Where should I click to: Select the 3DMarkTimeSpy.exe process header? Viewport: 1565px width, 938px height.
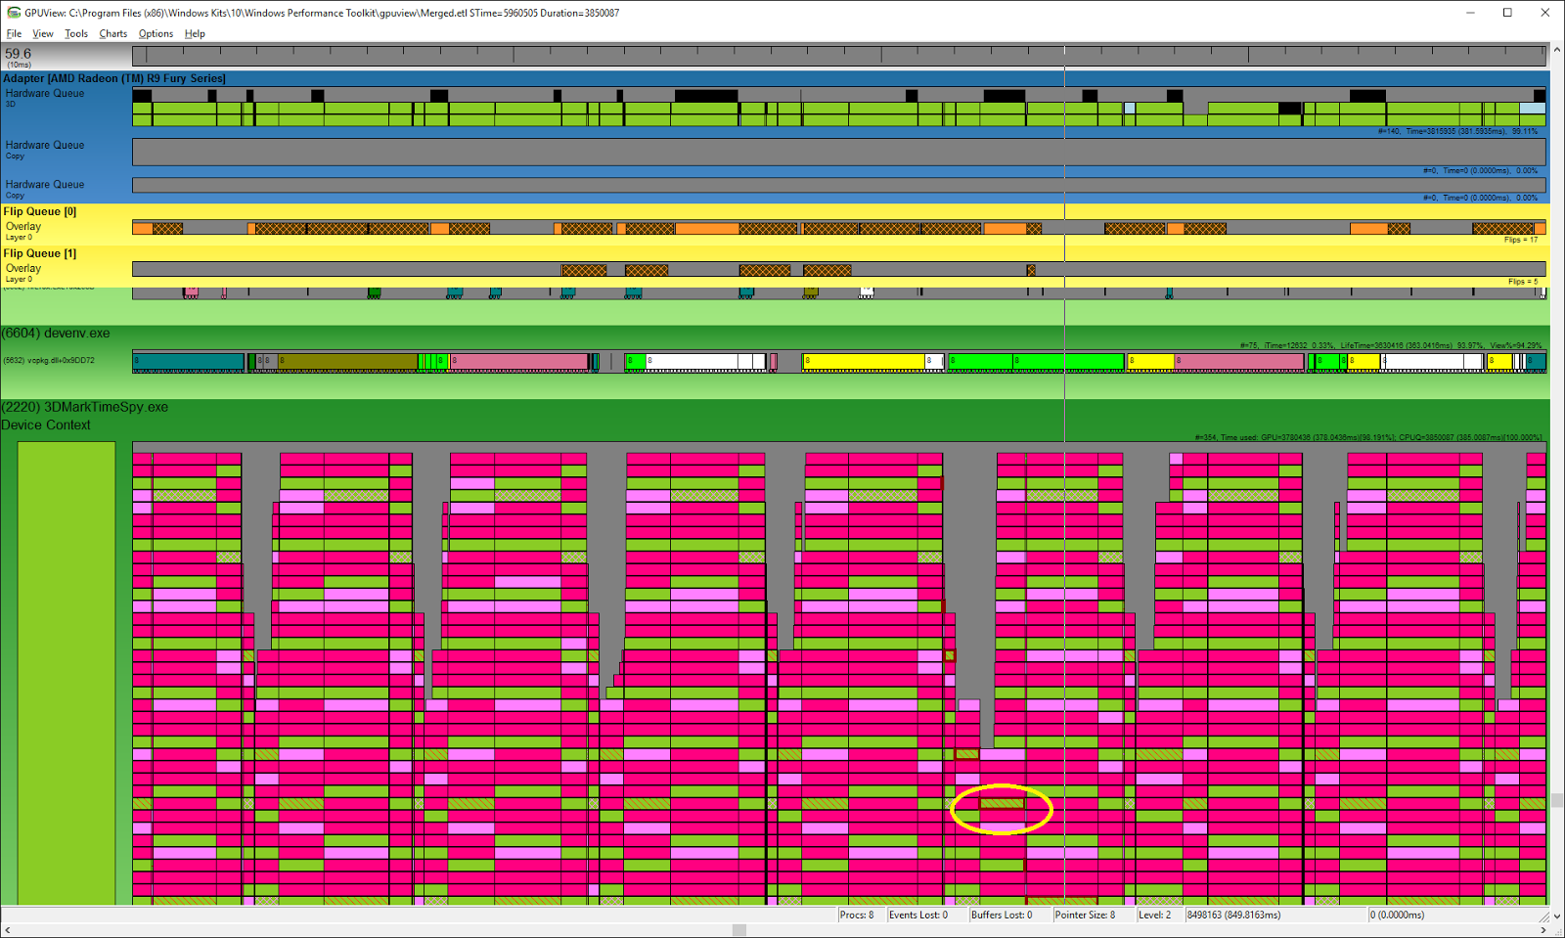click(85, 407)
